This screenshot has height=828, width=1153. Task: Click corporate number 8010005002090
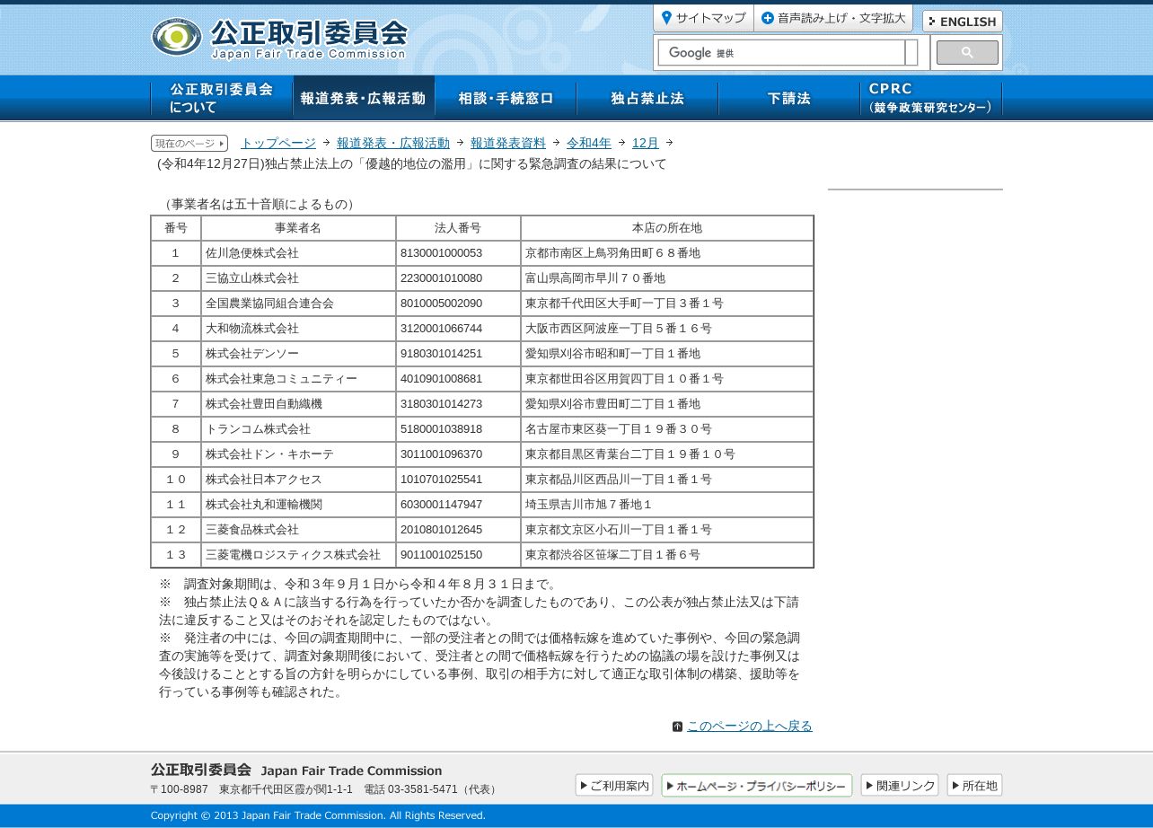[441, 304]
